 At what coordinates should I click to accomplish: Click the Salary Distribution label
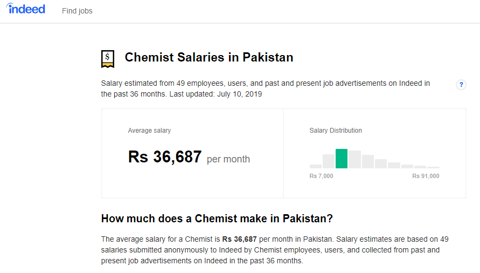point(336,131)
